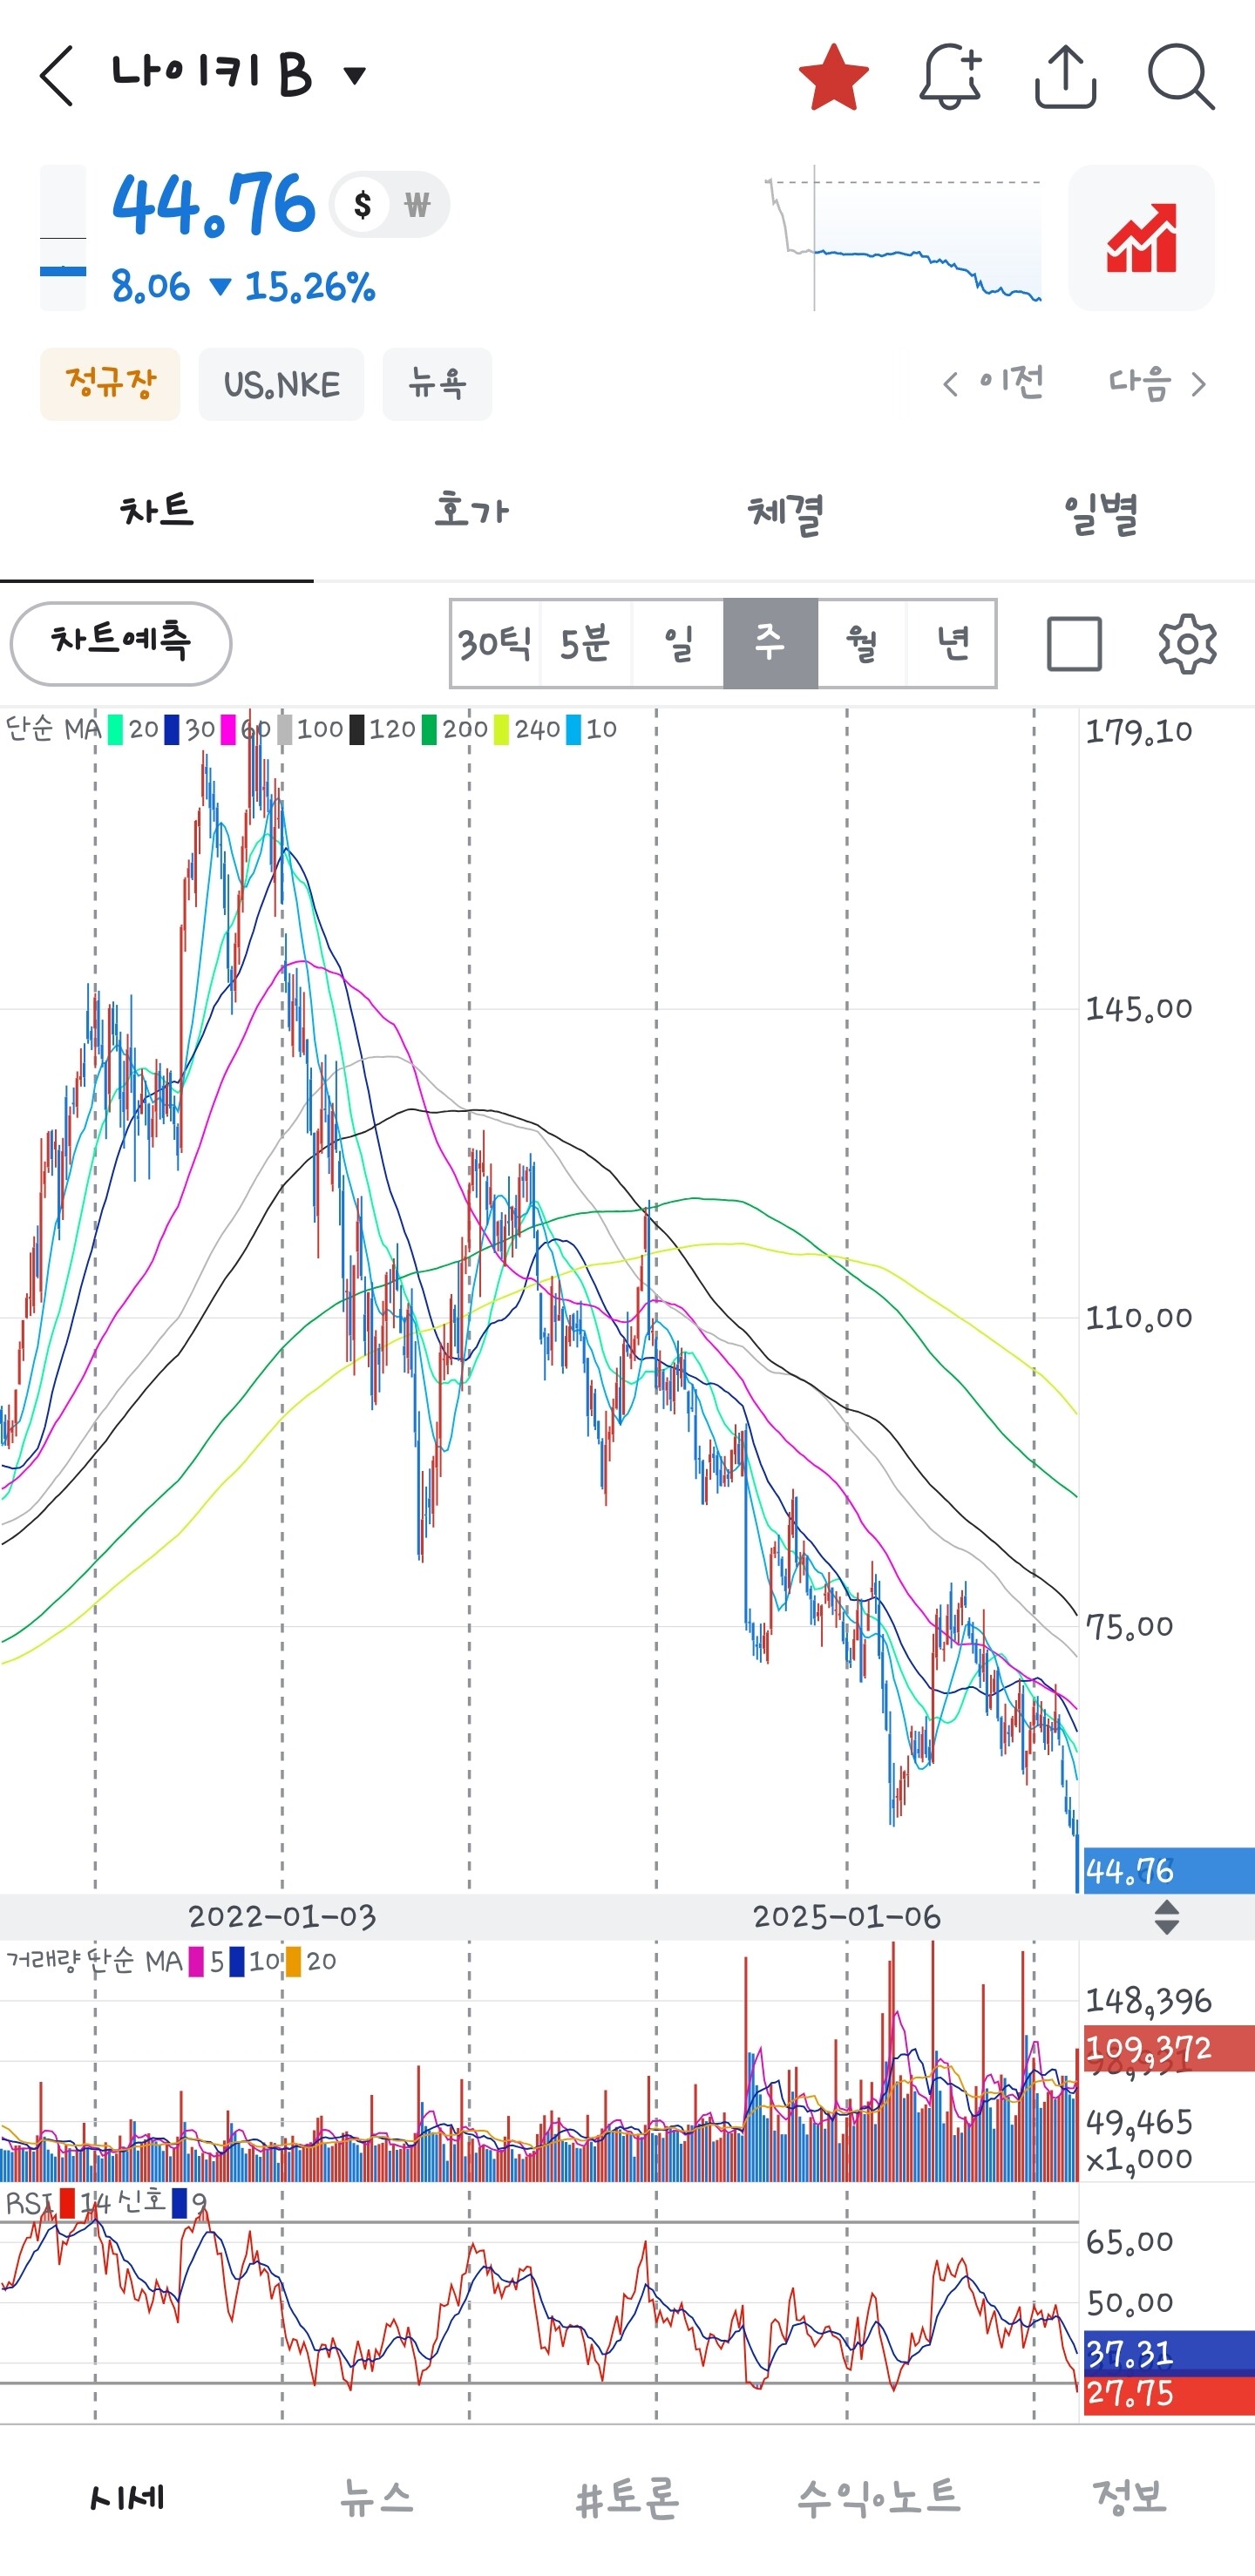Open the 수익노트 bottom tab
This screenshot has height=2576, width=1255.
point(879,2497)
